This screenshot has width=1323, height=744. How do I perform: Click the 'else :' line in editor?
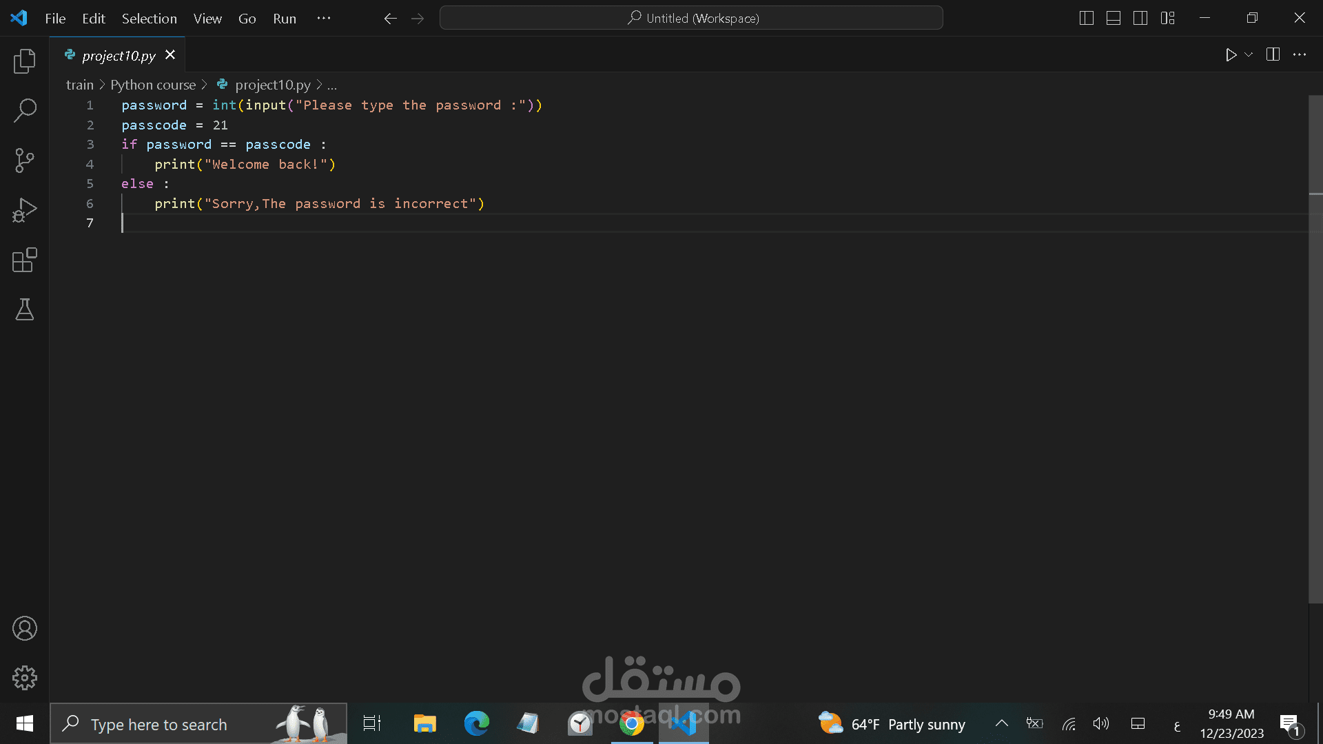pyautogui.click(x=145, y=184)
